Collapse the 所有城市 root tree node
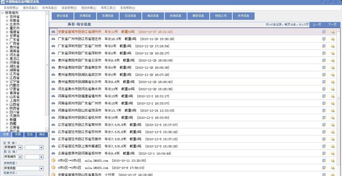 point(2,13)
